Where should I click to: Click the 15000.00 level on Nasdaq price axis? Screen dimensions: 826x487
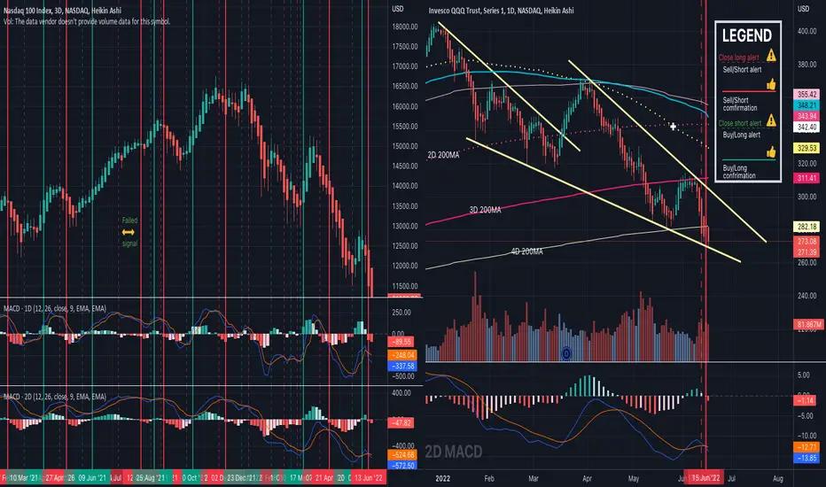click(405, 146)
